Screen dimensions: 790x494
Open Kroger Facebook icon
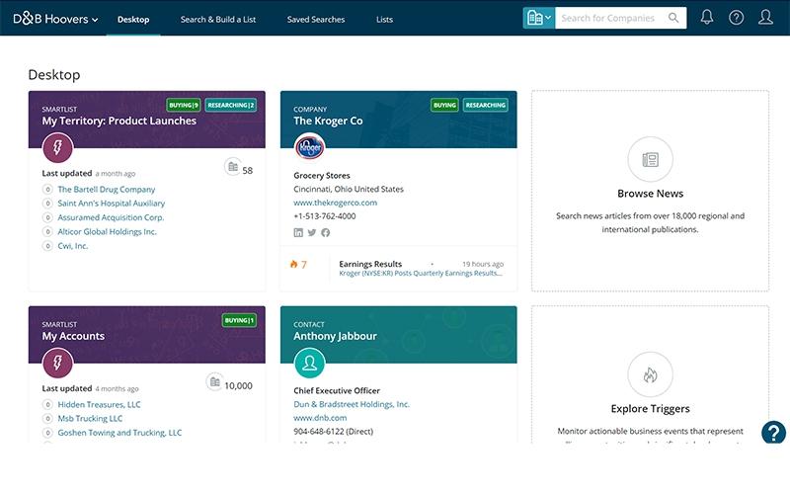tap(326, 232)
